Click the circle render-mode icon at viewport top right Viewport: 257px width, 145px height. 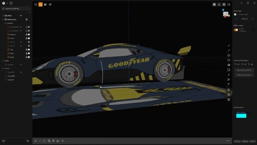(x=229, y=4)
